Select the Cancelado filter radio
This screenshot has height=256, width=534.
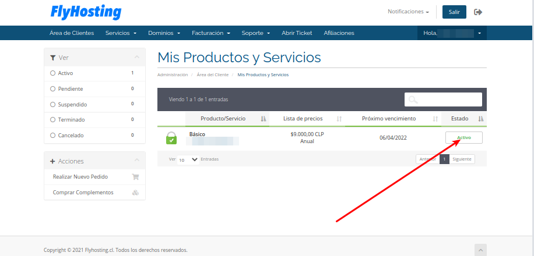tap(52, 136)
